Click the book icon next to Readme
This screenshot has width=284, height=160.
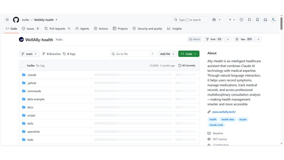coord(209,133)
